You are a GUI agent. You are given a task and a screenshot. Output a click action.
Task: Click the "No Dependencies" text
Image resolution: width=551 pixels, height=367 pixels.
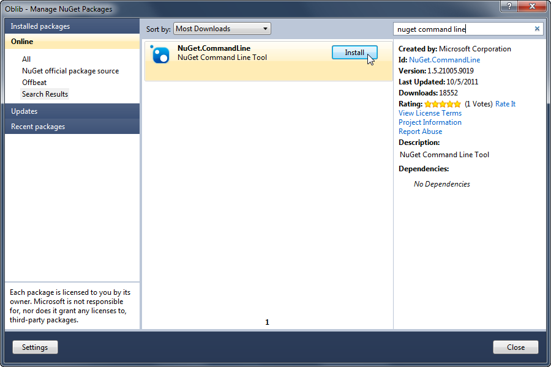(441, 184)
